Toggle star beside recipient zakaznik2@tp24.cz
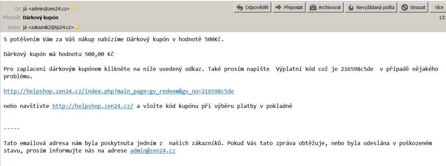The width and height of the screenshot is (446, 166). [x=77, y=27]
